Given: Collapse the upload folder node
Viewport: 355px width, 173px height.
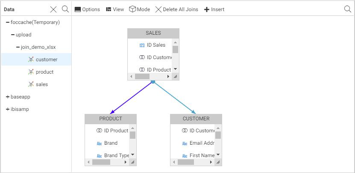Looking at the screenshot, I should pos(13,35).
